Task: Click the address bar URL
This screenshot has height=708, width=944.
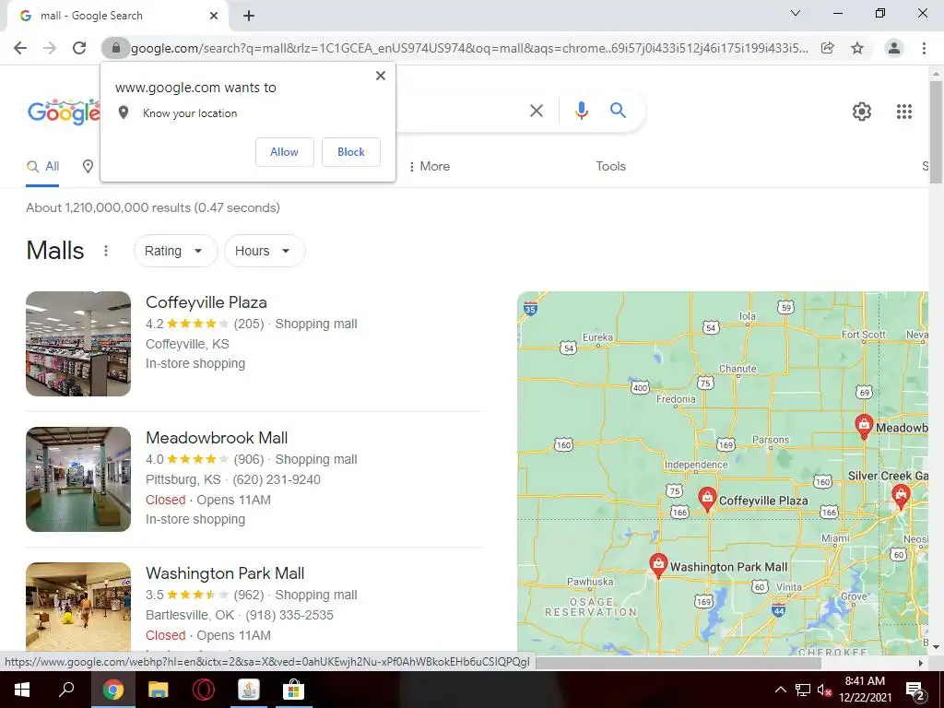Action: tap(469, 48)
